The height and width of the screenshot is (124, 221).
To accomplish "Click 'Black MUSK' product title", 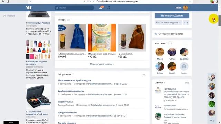I will (x=126, y=54).
